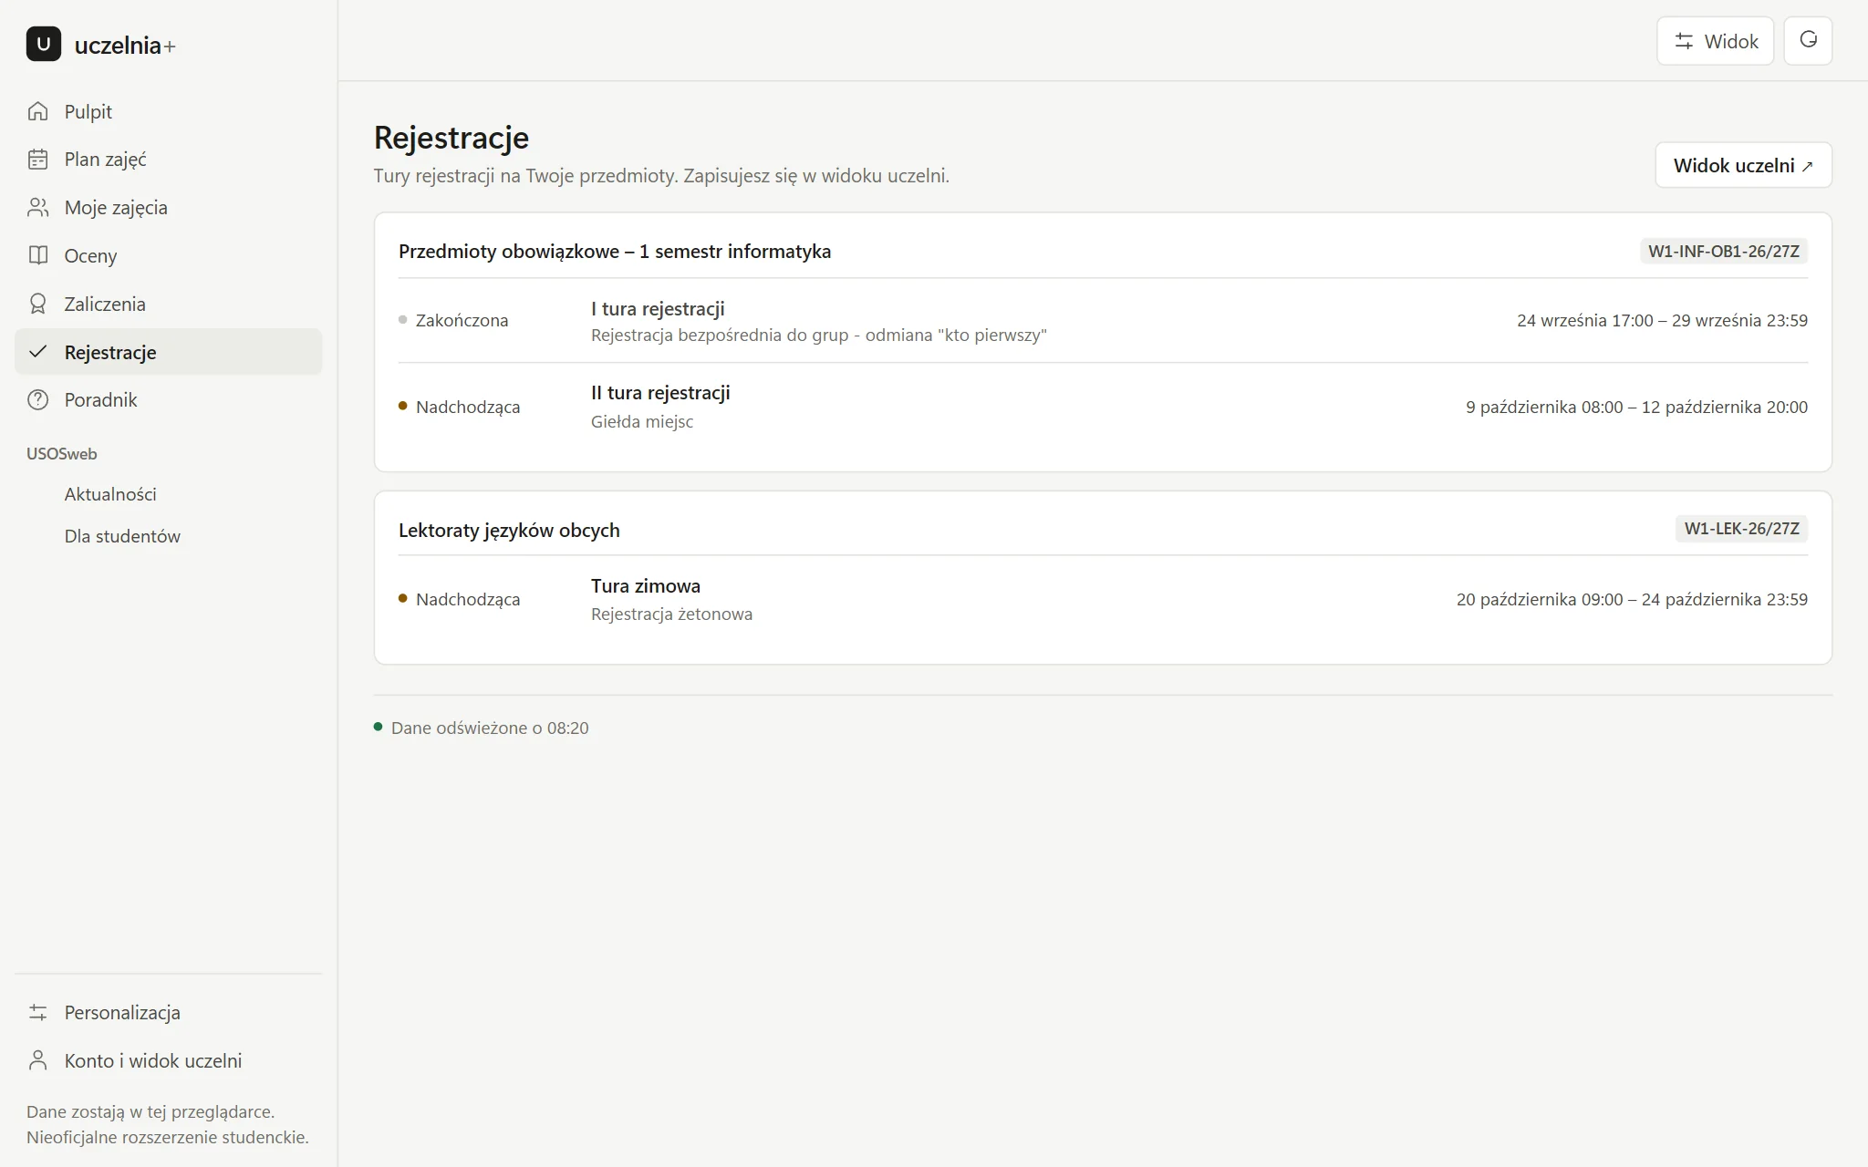Click date range 24 września – 29 września
This screenshot has height=1167, width=1868.
coord(1662,320)
